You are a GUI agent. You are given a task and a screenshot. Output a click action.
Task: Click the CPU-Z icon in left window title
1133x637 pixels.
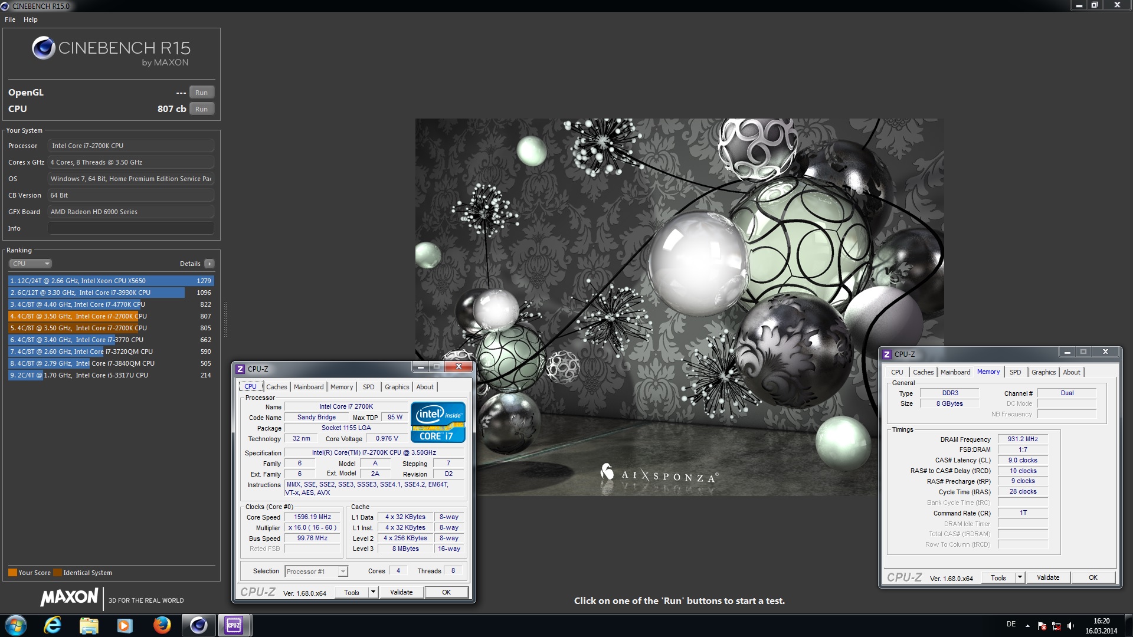tap(240, 369)
